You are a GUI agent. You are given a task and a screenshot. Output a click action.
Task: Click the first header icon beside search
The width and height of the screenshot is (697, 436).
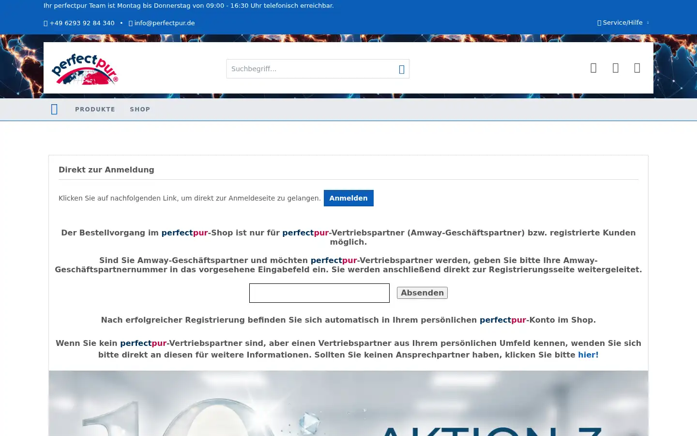(x=593, y=68)
